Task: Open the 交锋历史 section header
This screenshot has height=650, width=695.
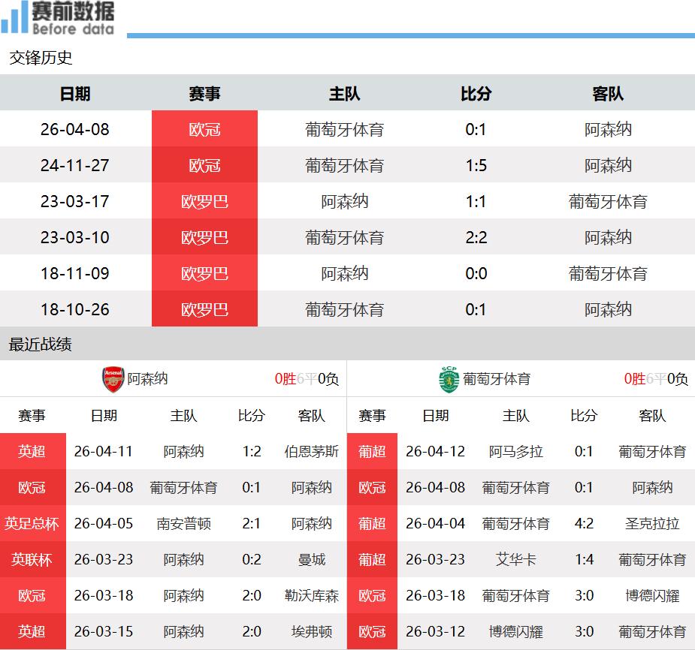Action: [41, 58]
